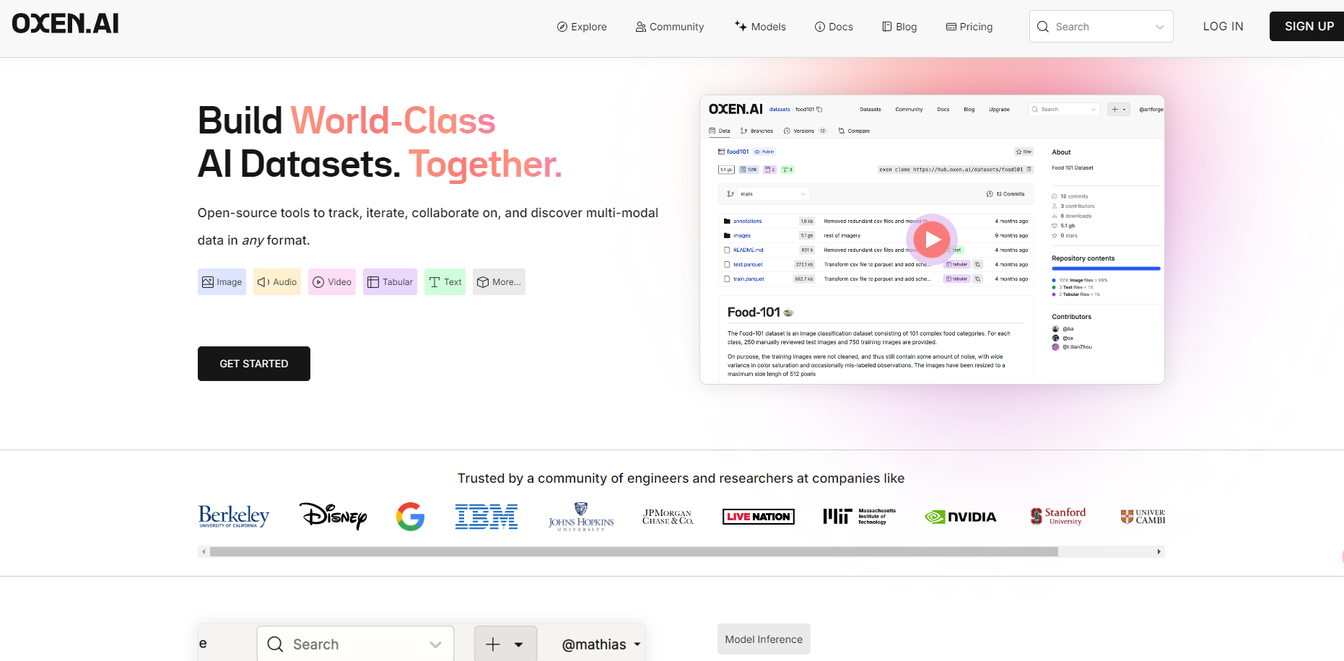Click the SIGN UP button

(1309, 26)
